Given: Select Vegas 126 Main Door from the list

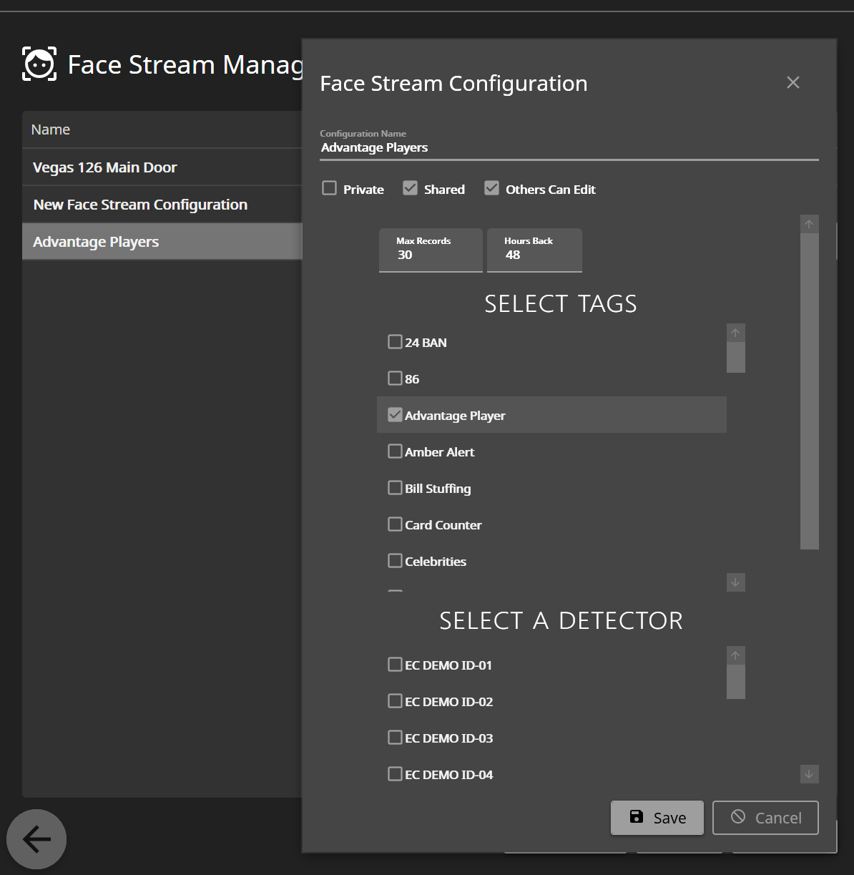Looking at the screenshot, I should pos(104,167).
